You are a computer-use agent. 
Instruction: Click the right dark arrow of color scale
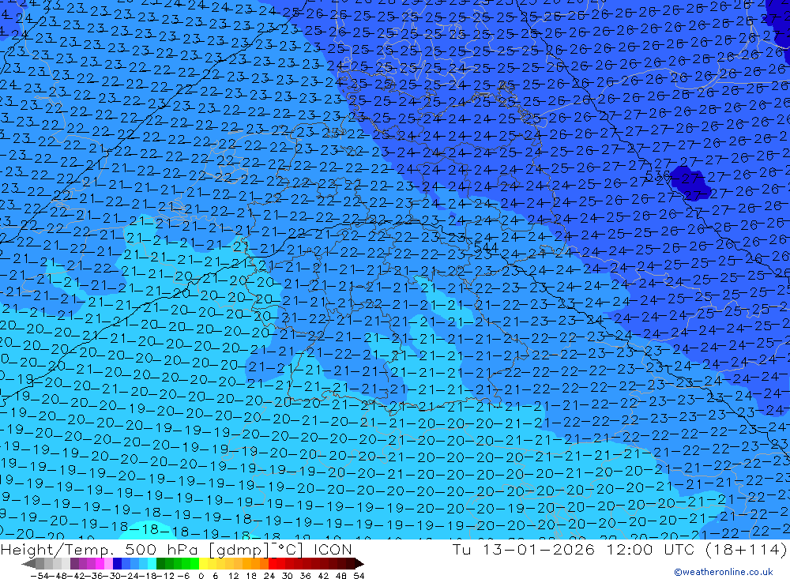[x=359, y=564]
